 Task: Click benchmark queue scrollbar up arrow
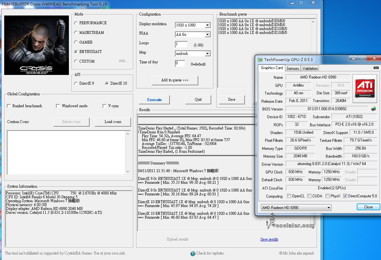[313, 22]
